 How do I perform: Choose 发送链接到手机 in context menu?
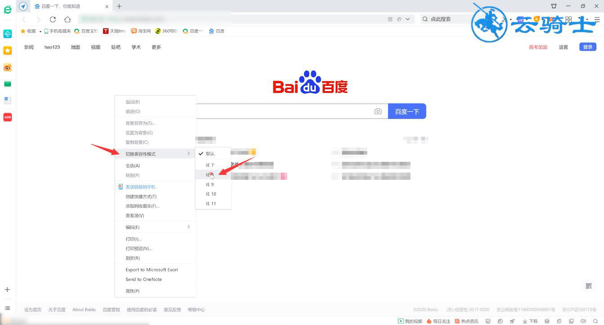tap(155, 187)
